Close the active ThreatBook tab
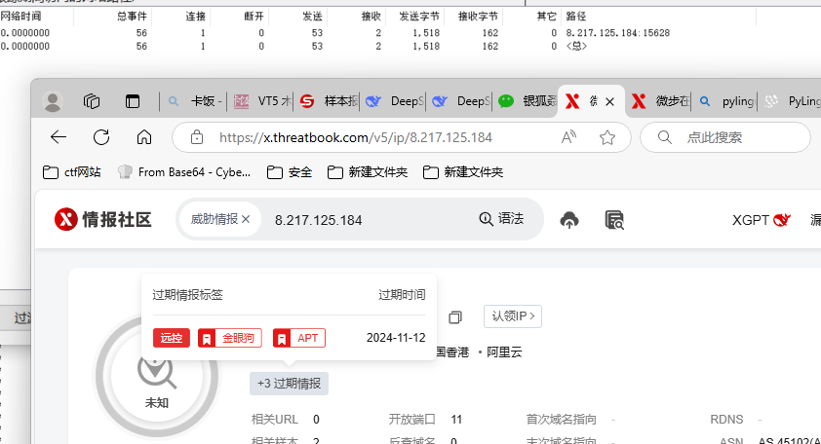This screenshot has height=444, width=821. pyautogui.click(x=610, y=101)
